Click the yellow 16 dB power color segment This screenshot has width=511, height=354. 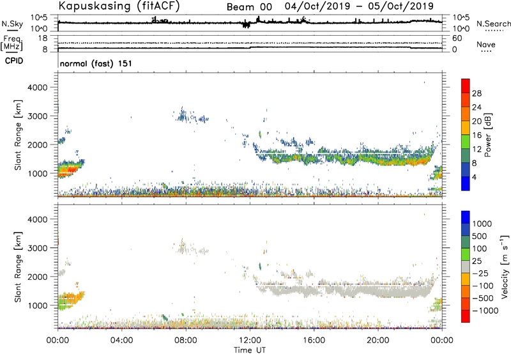[466, 127]
